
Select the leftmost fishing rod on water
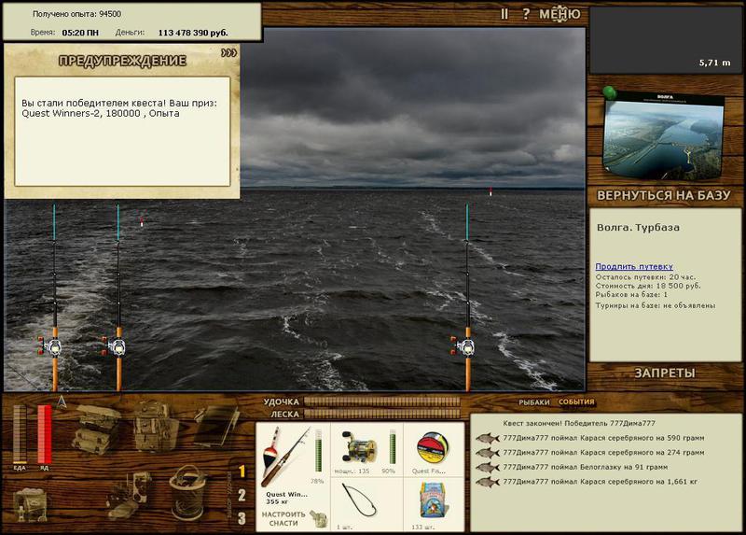tap(54, 298)
